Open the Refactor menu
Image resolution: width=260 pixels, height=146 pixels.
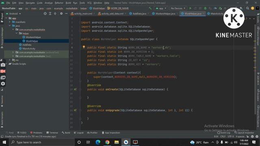(x=59, y=3)
